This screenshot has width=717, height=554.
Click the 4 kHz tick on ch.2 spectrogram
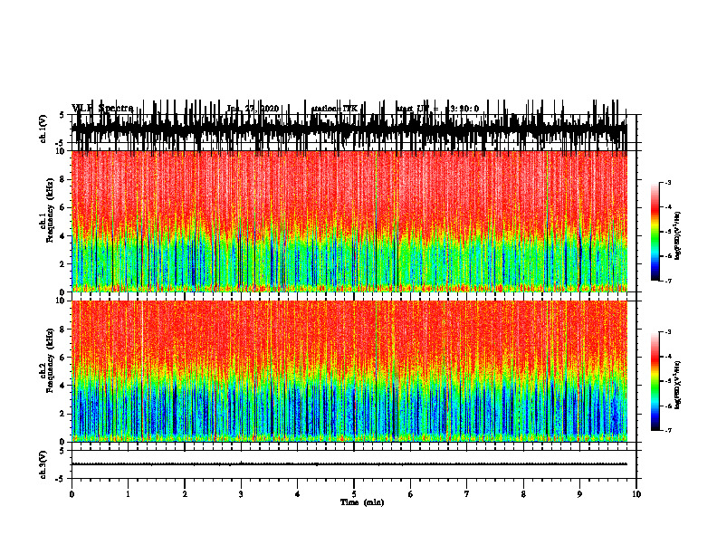coord(62,386)
